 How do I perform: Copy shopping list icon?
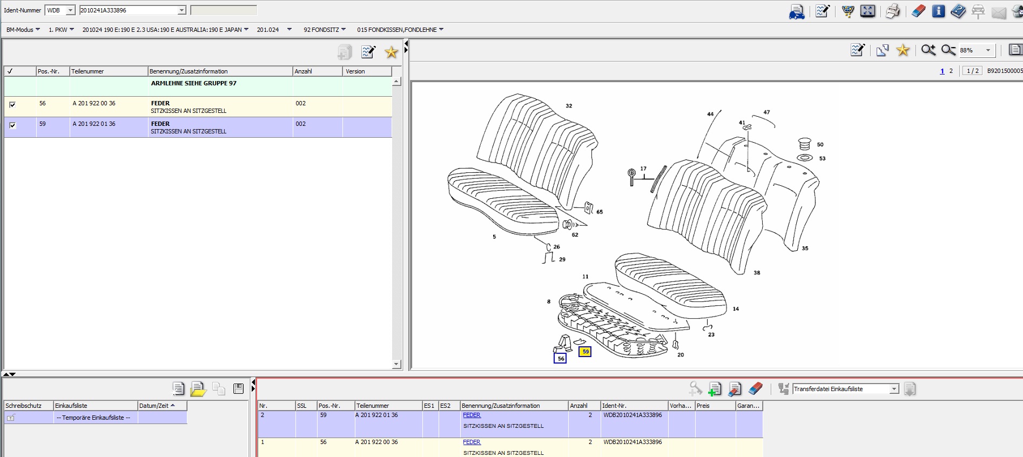(x=219, y=388)
